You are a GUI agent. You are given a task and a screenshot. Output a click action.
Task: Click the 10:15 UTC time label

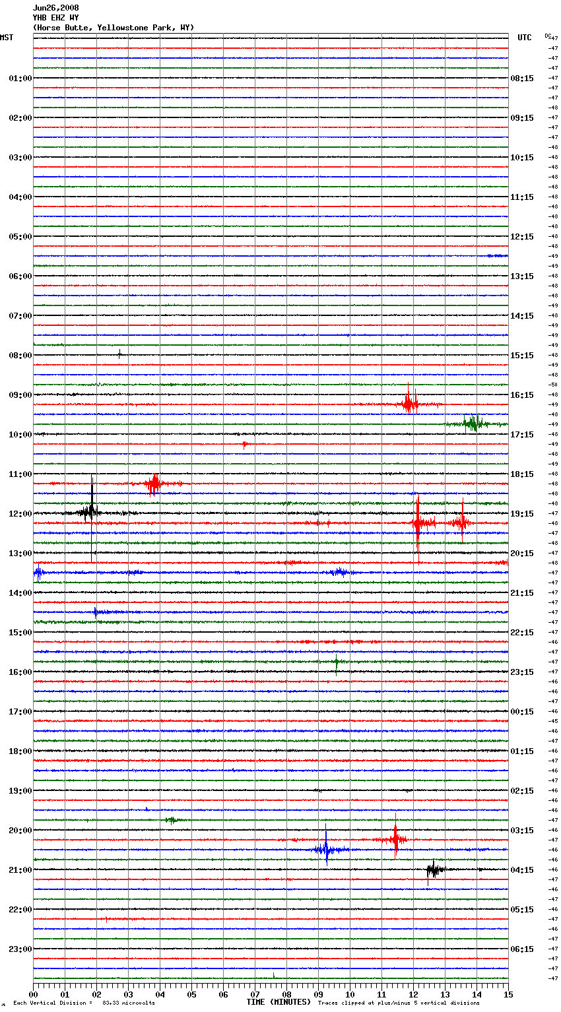(522, 158)
